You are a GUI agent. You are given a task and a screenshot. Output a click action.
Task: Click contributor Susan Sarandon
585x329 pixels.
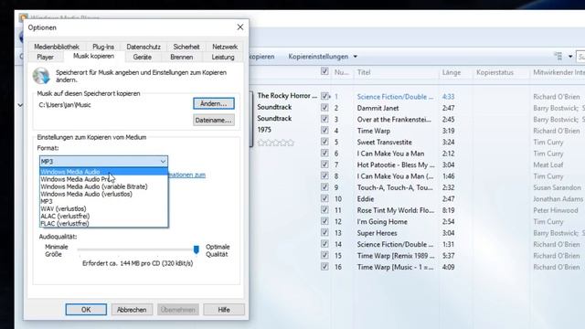(557, 187)
